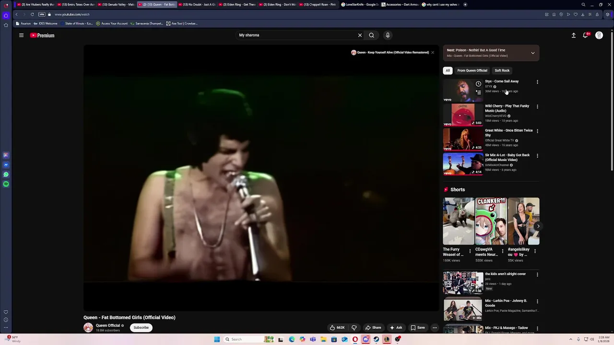Start voice search with the microphone

pos(388,35)
